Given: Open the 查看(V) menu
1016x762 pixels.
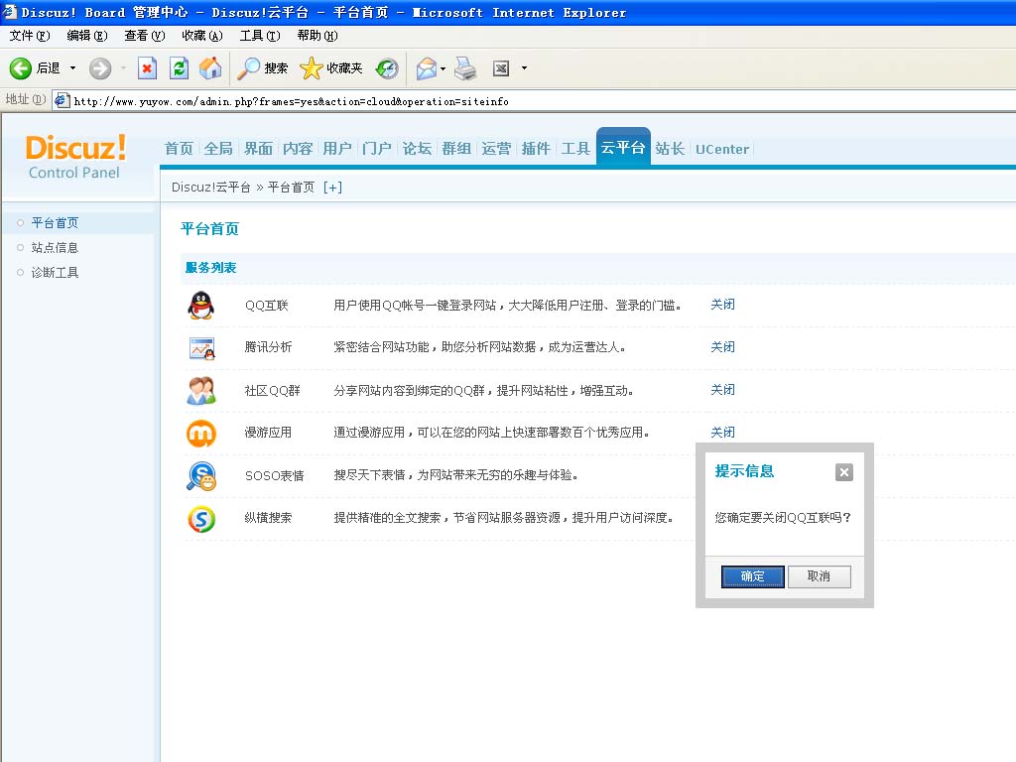Looking at the screenshot, I should pos(145,36).
